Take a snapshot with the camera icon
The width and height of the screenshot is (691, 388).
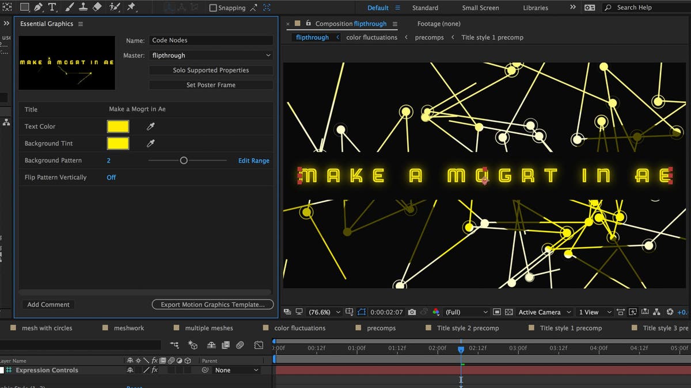pos(412,312)
